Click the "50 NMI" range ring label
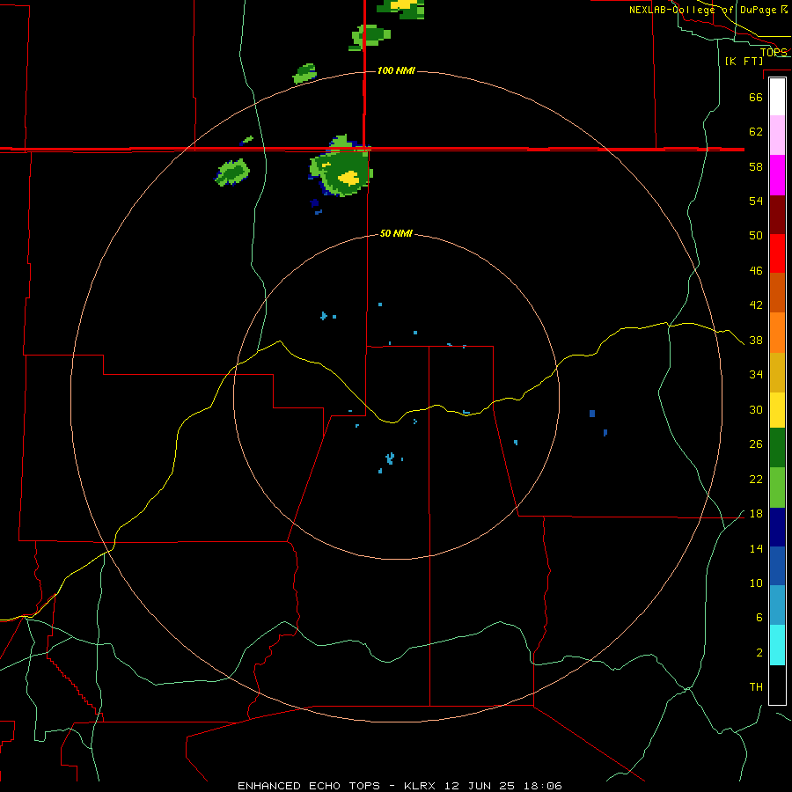 tap(396, 233)
